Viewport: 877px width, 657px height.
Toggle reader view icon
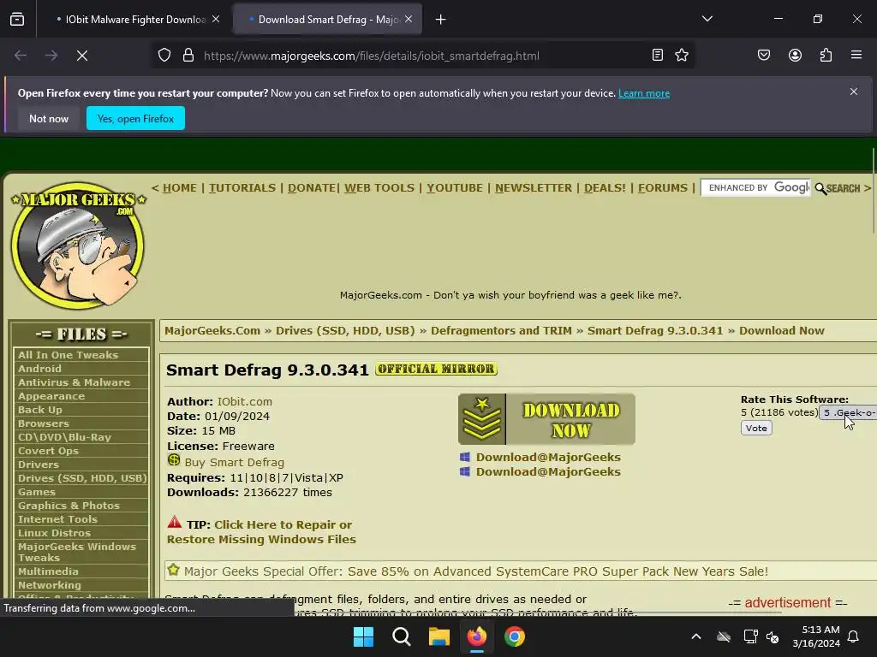point(657,55)
